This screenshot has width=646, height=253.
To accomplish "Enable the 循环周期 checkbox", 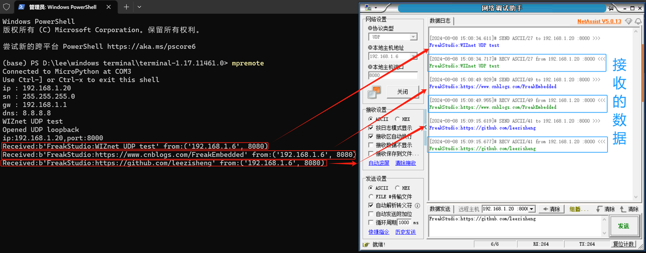I will pos(371,222).
